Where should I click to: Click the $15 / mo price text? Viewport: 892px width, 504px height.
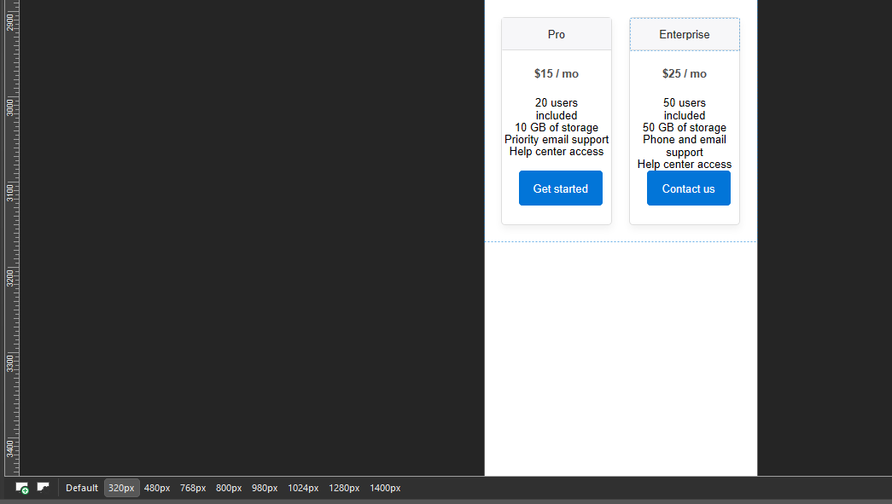pos(557,73)
